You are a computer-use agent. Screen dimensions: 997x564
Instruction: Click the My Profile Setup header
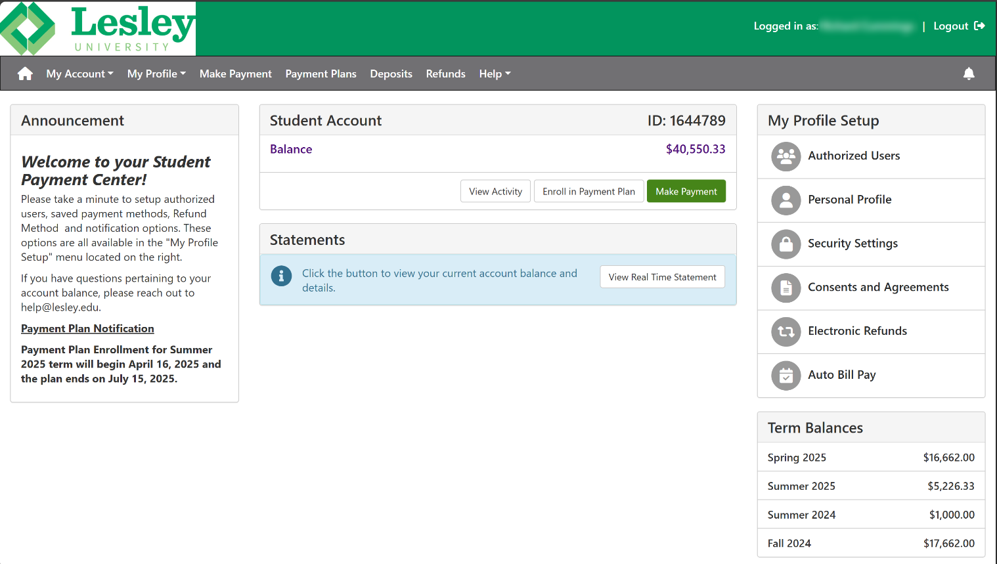[871, 120]
